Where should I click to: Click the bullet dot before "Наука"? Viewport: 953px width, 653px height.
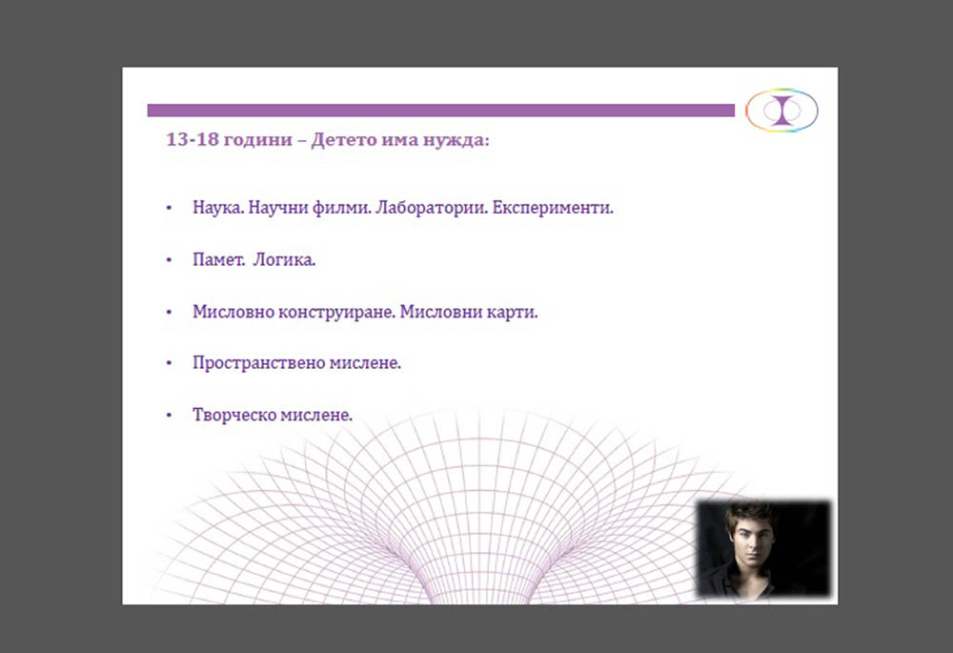tap(169, 208)
